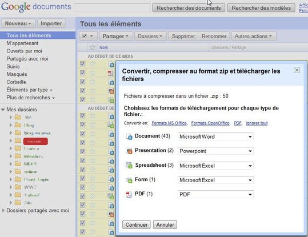Click Rechercher des documents
The image size is (308, 237).
(189, 8)
